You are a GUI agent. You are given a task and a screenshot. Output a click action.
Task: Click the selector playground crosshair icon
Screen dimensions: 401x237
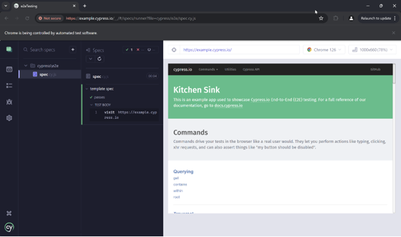(x=174, y=50)
